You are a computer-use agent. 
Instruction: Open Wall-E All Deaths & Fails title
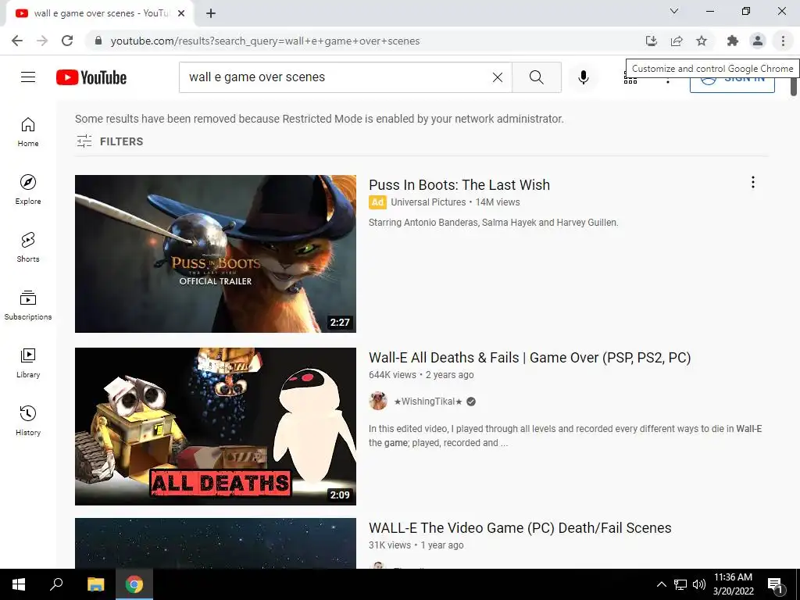click(530, 358)
